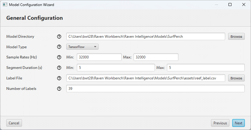Image resolution: width=251 pixels, height=130 pixels.
Task: Go back with the Previous button
Action: click(x=220, y=123)
